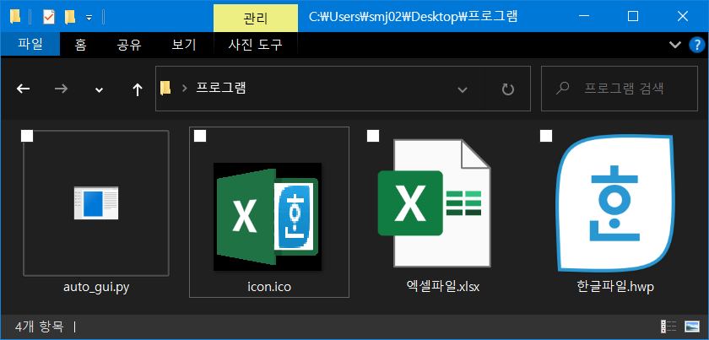Click the folder icon in address bar
This screenshot has height=340, width=709.
click(166, 89)
